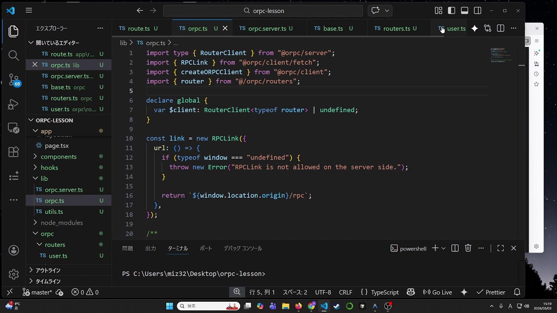Screen dimensions: 557x313
Task: Open Explorer panel more actions ellipsis
Action: [100, 28]
